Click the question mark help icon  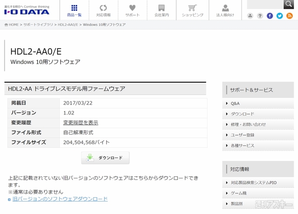tap(260, 16)
